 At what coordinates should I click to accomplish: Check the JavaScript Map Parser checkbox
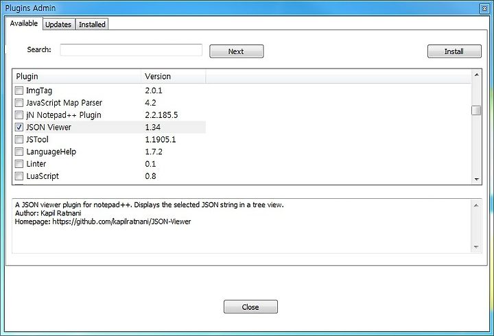tap(19, 103)
